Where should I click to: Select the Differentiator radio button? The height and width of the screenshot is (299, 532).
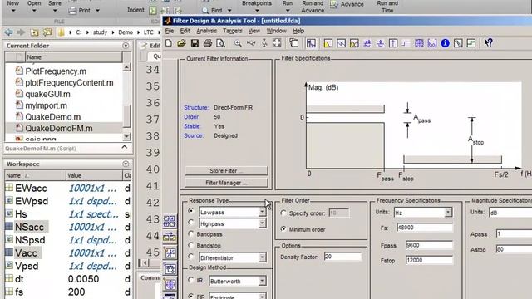tap(191, 257)
